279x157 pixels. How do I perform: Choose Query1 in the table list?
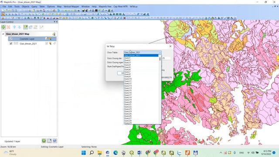[141, 58]
